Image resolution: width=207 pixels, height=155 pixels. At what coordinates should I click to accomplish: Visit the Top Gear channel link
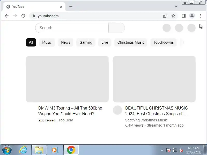pos(66,120)
